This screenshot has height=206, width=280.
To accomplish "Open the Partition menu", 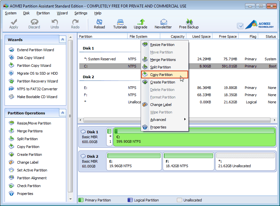I will (x=43, y=13).
